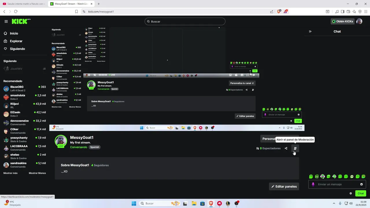370x208 pixels.
Task: Open chat settings gear icon
Action: coord(351,193)
